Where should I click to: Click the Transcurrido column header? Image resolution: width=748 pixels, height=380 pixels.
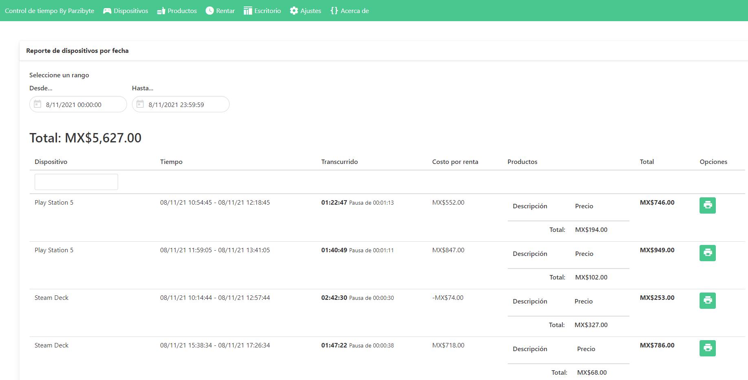tap(339, 162)
